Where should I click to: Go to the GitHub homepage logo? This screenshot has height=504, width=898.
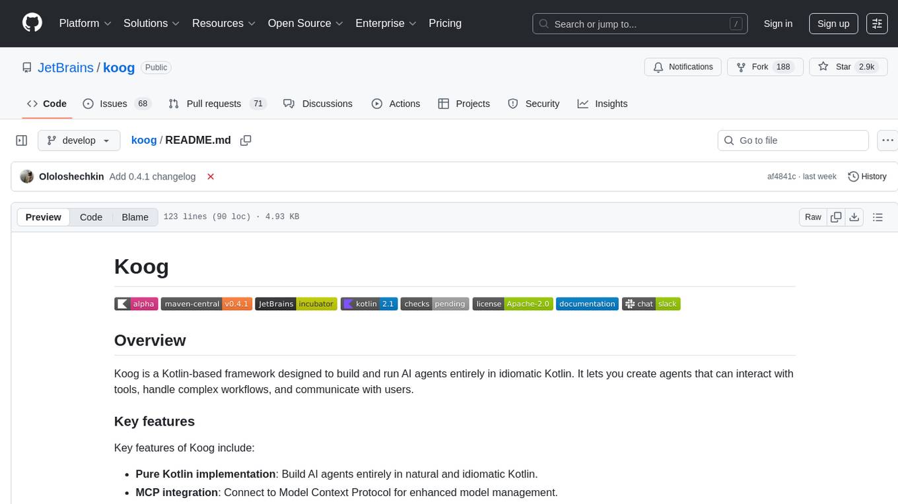pyautogui.click(x=32, y=23)
